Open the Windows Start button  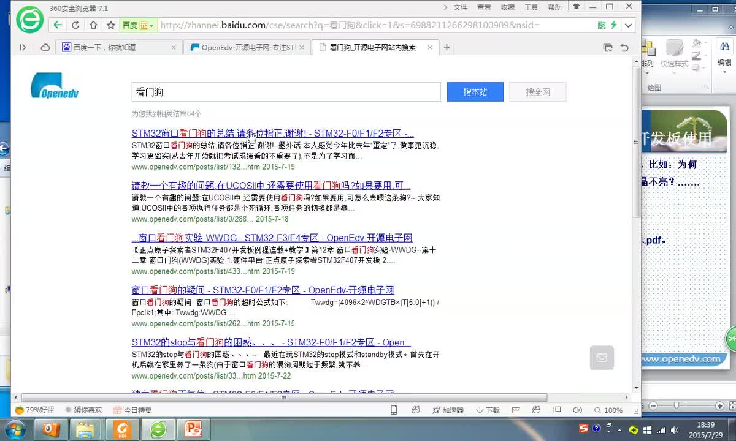15,429
